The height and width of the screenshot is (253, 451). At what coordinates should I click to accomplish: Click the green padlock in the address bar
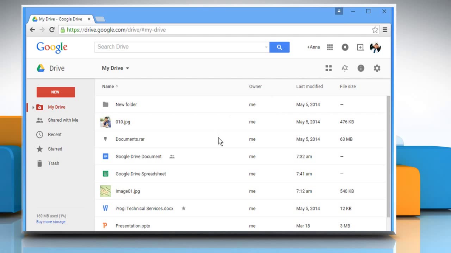click(x=63, y=30)
